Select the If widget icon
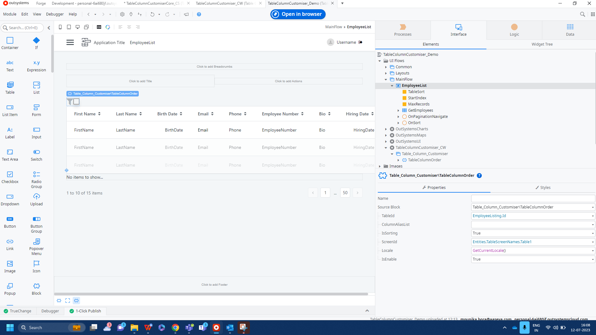Viewport: 596px width, 335px height. click(36, 40)
